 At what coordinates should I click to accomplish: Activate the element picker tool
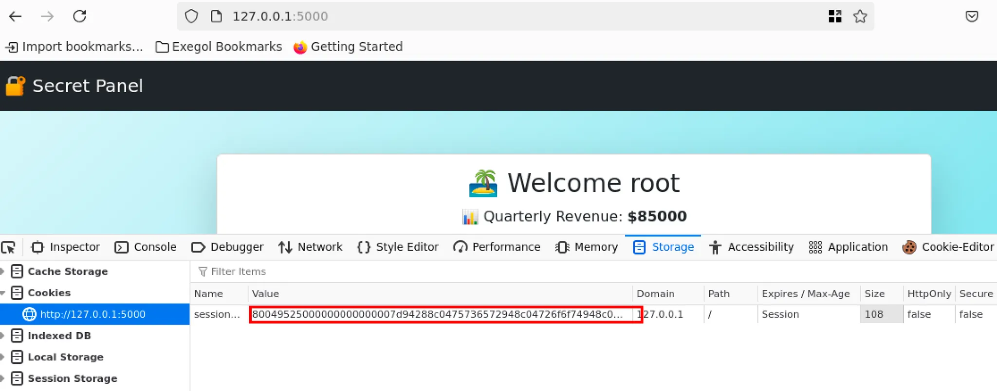[x=9, y=247]
